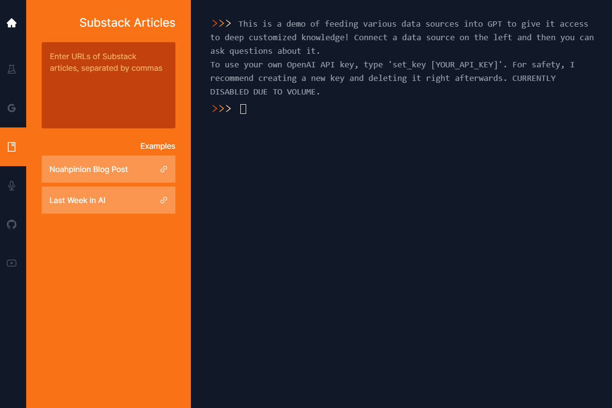Load the Noahpinion Blog Post example
This screenshot has height=408, width=612.
(109, 169)
